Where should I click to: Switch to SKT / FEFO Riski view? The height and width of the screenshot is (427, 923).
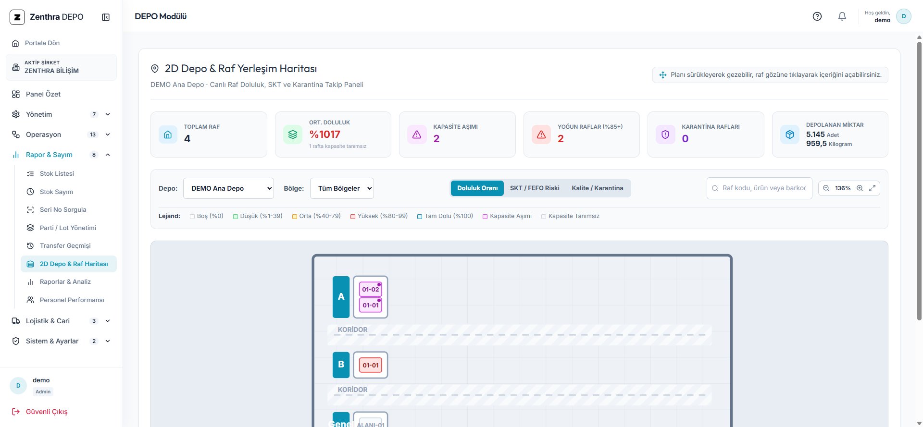coord(535,188)
